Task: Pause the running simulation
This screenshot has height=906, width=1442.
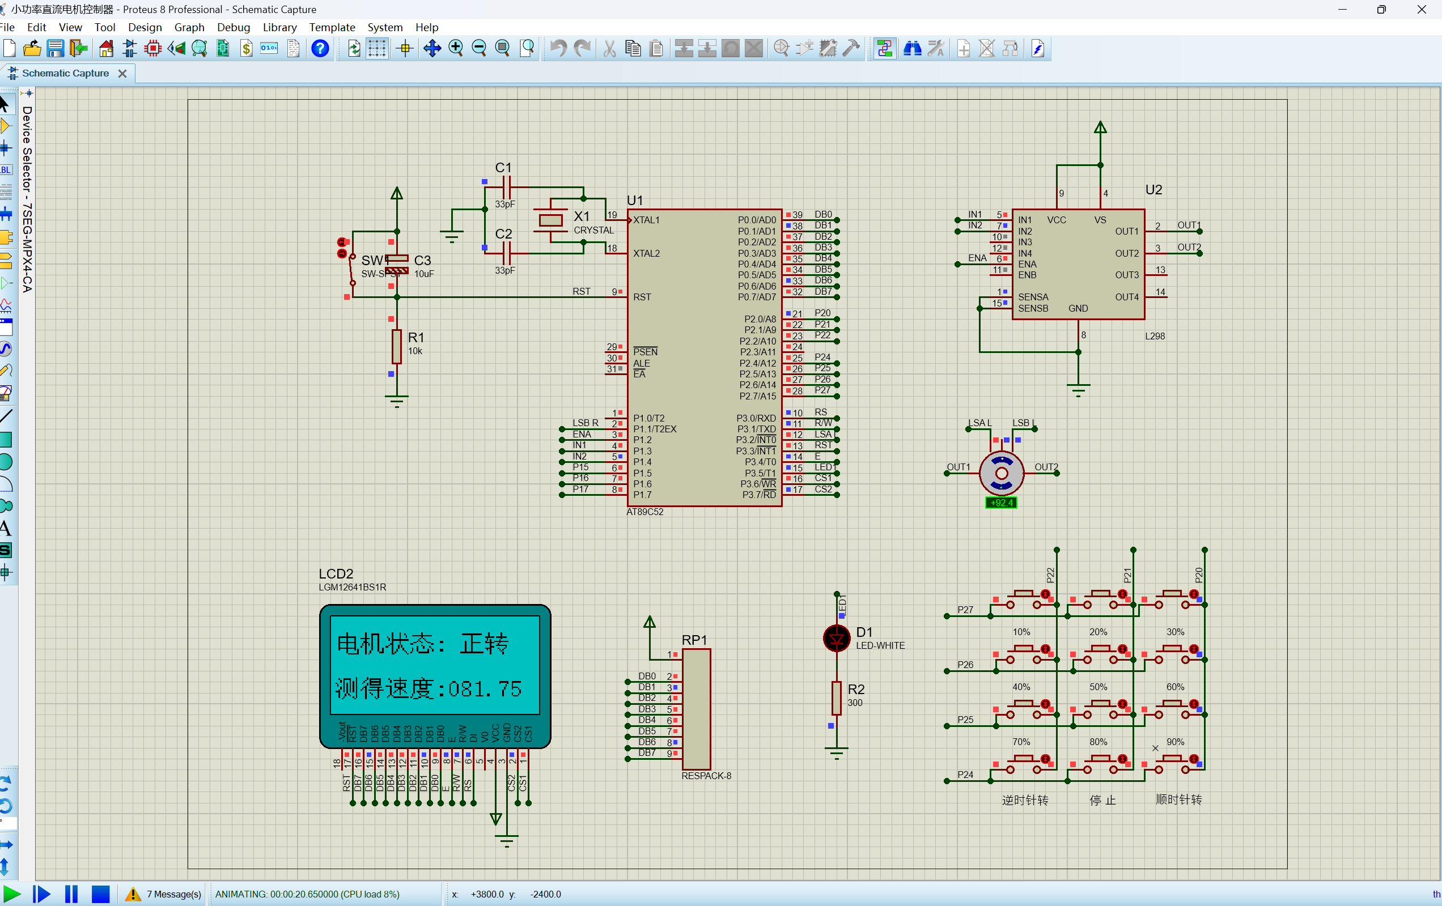Action: point(71,894)
